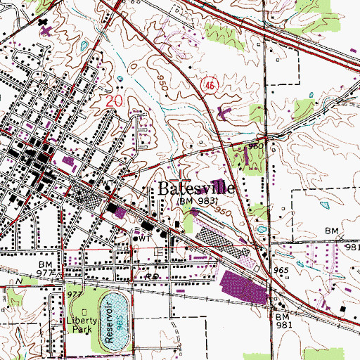Click the school flag symbol
This screenshot has height=360, width=360.
click(x=159, y=252)
